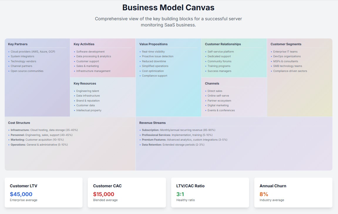
Task: Select the Channels section heading
Action: pos(212,83)
